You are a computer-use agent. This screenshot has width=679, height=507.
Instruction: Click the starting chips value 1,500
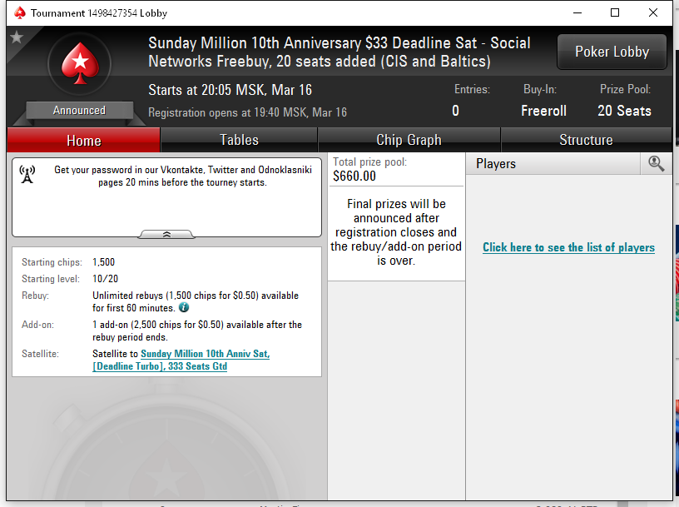[x=103, y=262]
